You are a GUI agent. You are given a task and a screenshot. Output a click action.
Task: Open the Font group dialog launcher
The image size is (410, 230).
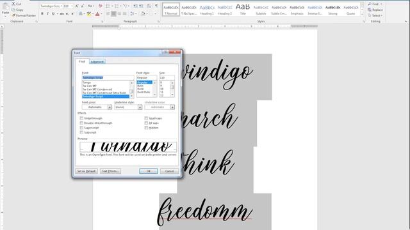tap(102, 21)
